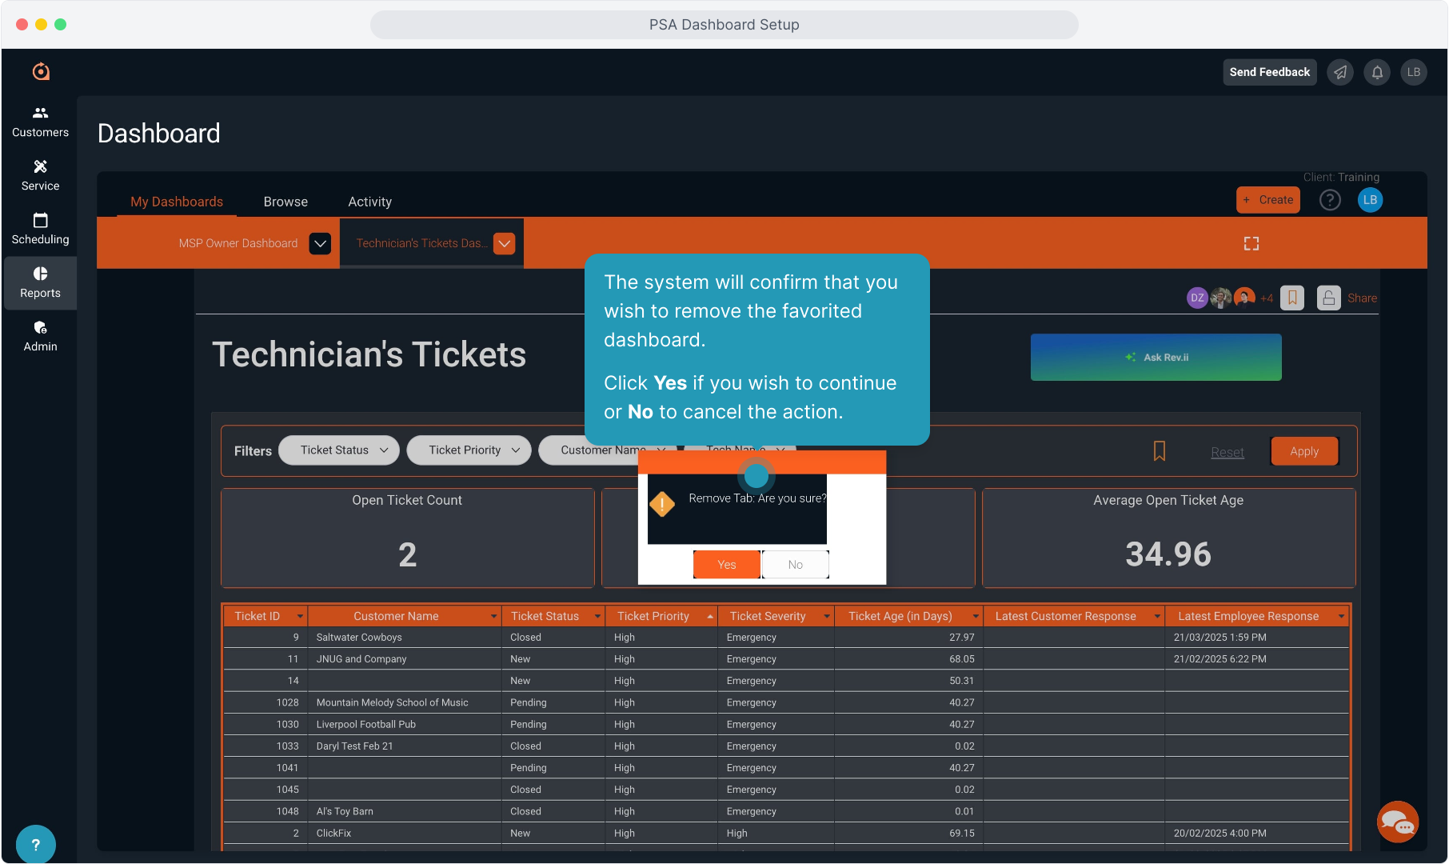This screenshot has width=1449, height=864.
Task: Click the bookmark icon next to Share
Action: tap(1292, 298)
